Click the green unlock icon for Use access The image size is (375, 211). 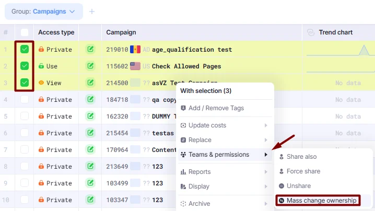(41, 66)
